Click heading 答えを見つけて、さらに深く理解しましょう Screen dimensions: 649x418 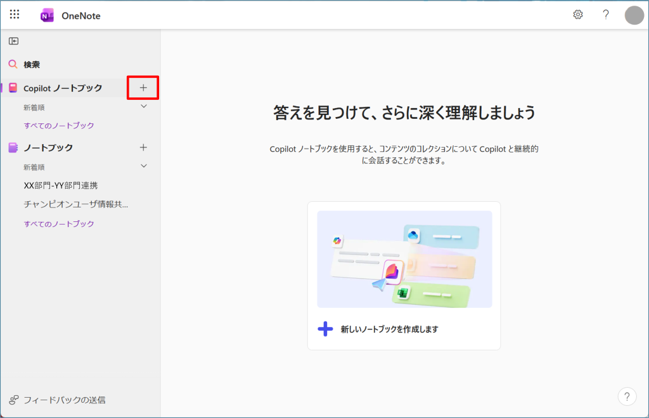point(404,113)
